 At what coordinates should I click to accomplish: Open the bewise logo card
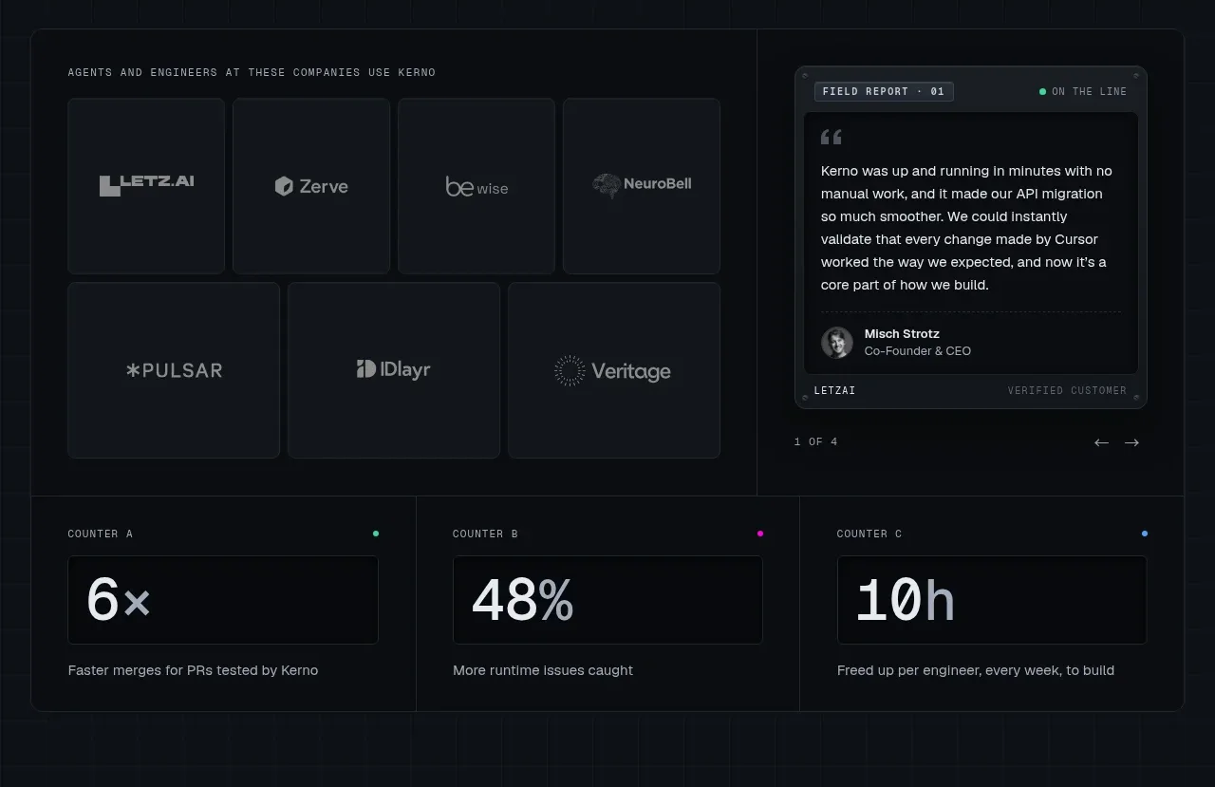(477, 186)
